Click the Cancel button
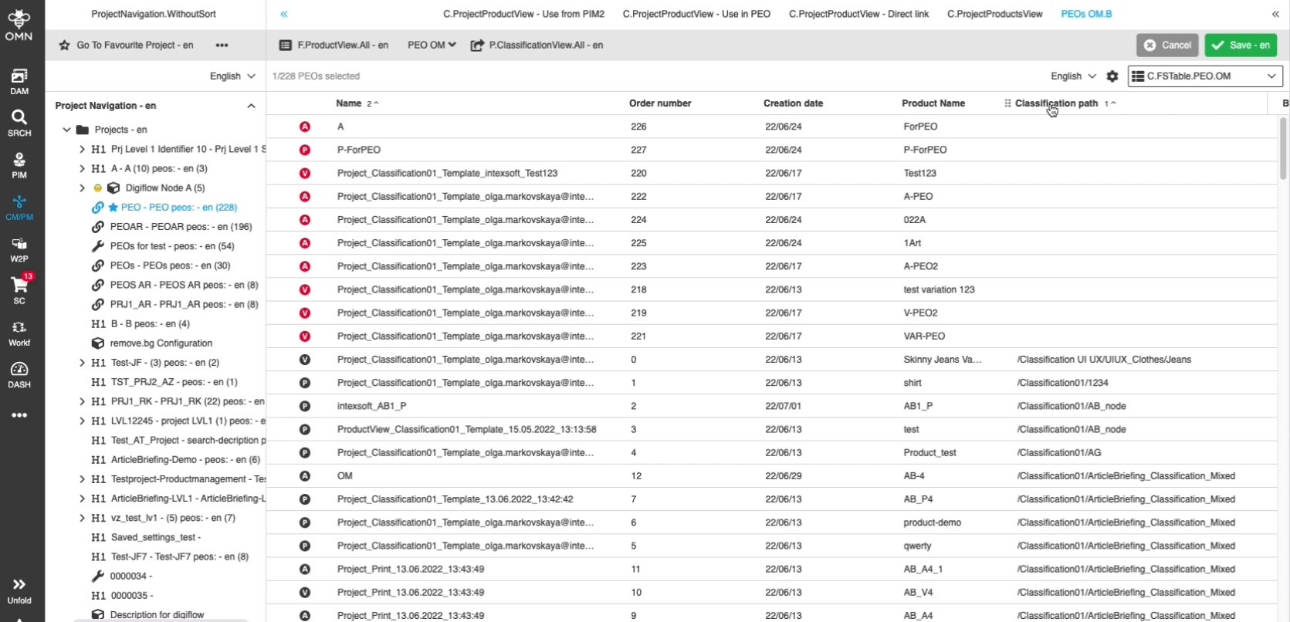The height and width of the screenshot is (622, 1290). (x=1167, y=46)
